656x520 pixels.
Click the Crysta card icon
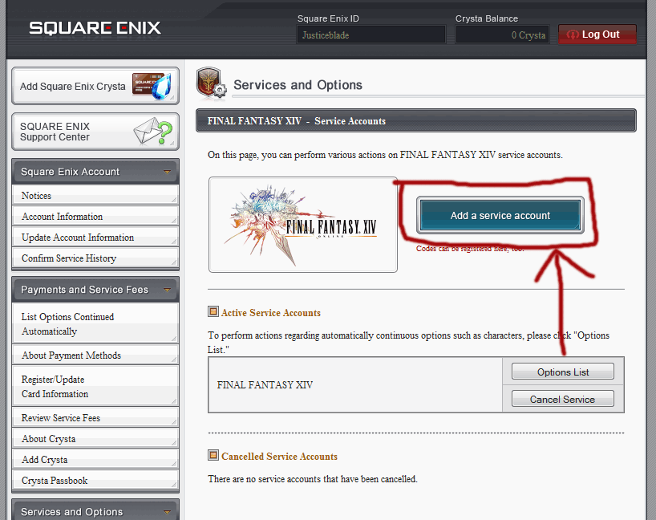pos(152,86)
